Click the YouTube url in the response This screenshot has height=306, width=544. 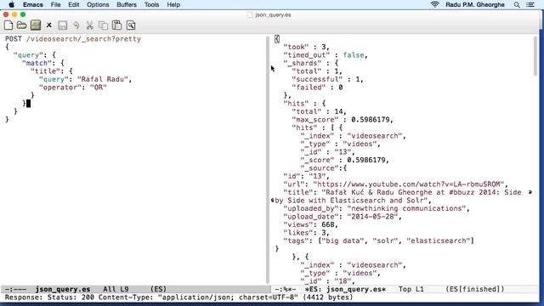point(410,184)
